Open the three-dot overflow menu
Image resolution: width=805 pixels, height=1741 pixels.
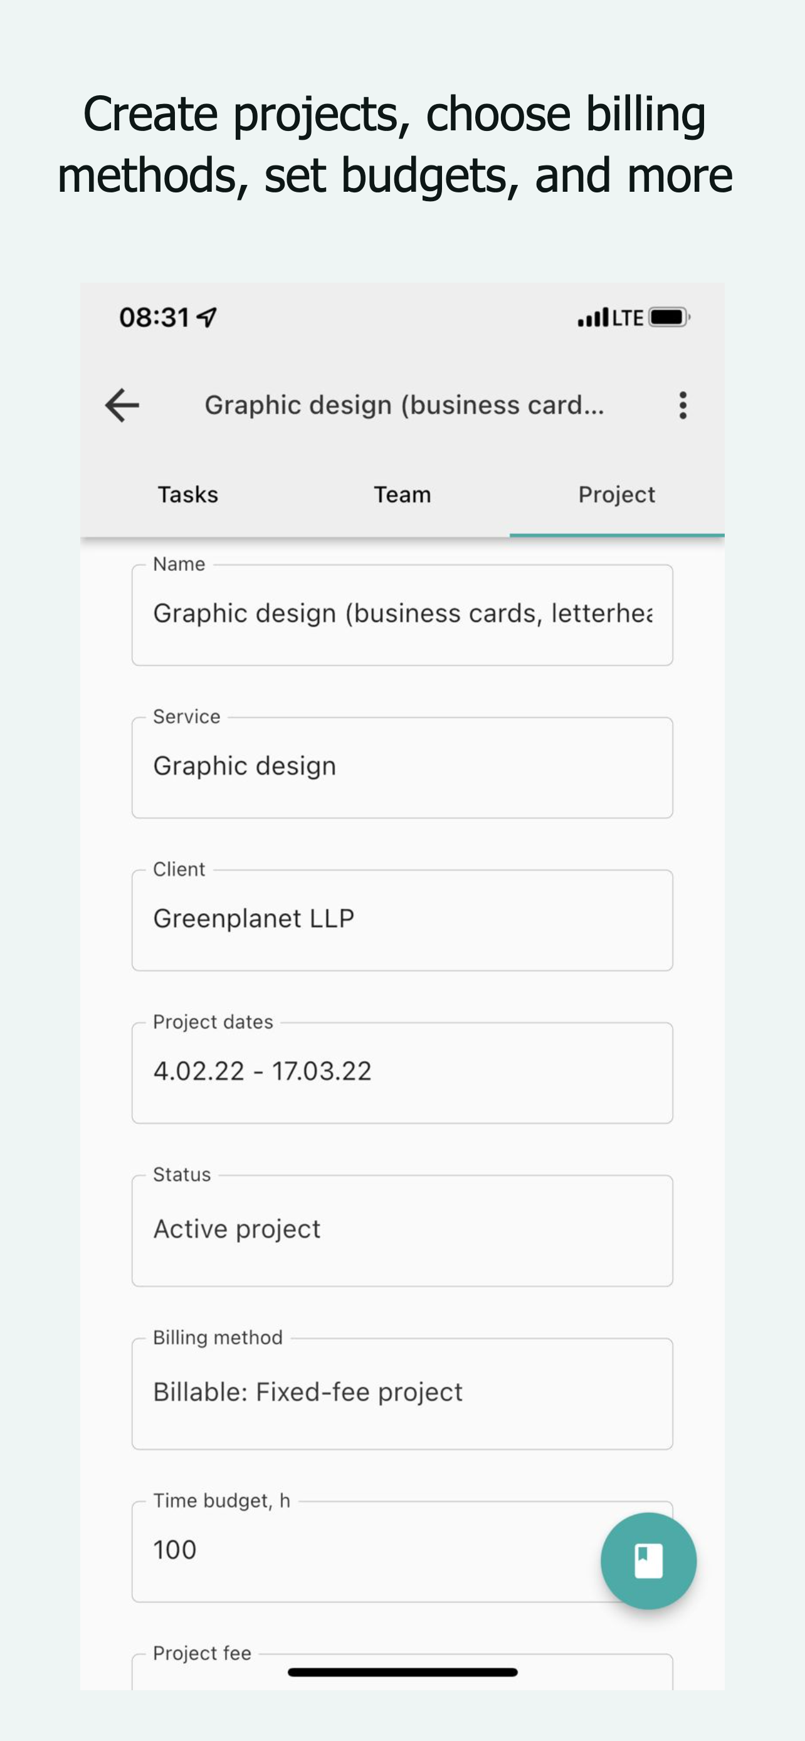[x=683, y=405]
